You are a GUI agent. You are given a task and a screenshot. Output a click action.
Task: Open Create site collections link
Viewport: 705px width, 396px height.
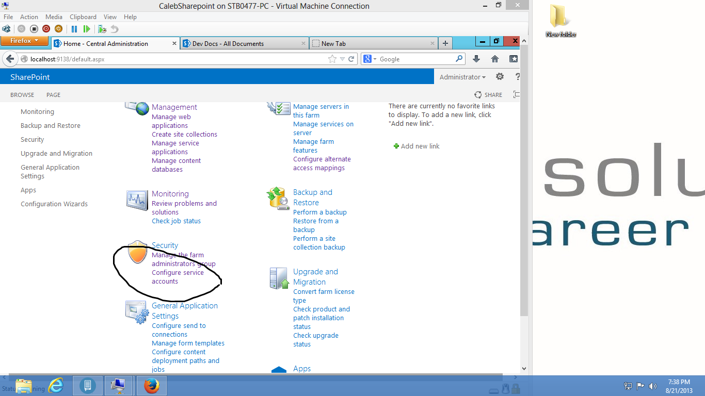(x=184, y=134)
